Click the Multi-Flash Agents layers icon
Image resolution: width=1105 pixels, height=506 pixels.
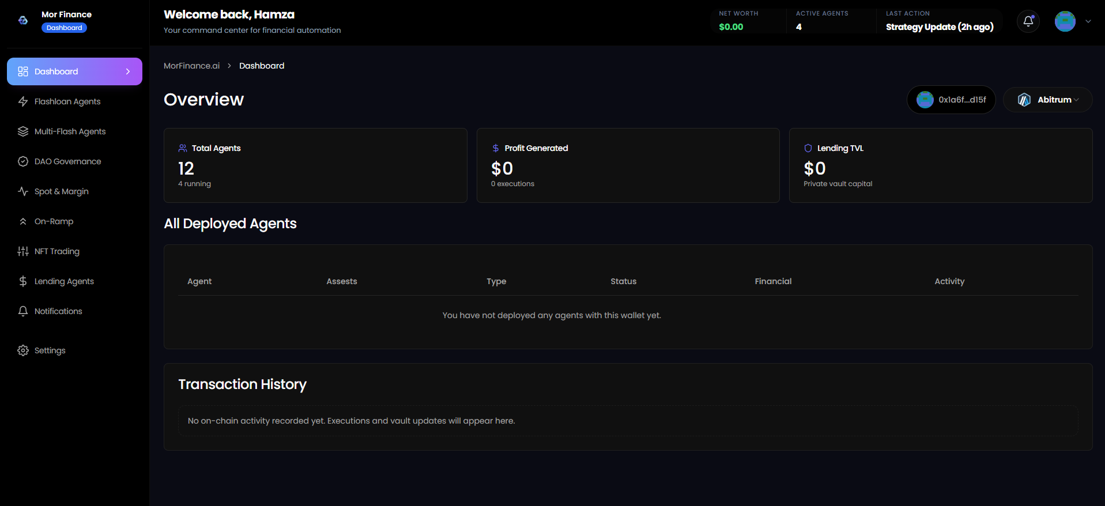(x=23, y=131)
